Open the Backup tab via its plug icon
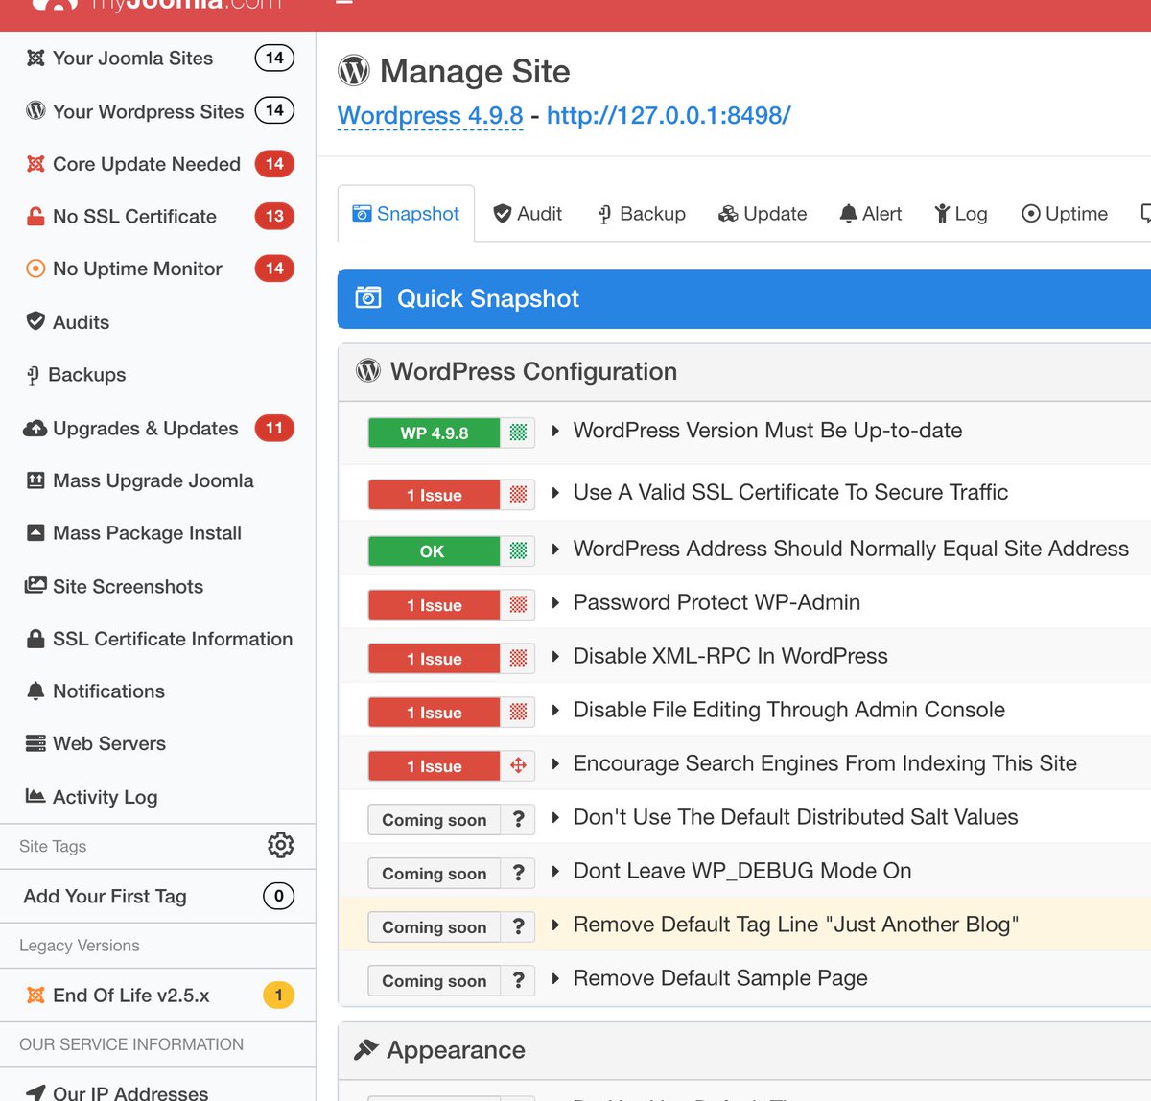This screenshot has height=1101, width=1151. tap(605, 213)
